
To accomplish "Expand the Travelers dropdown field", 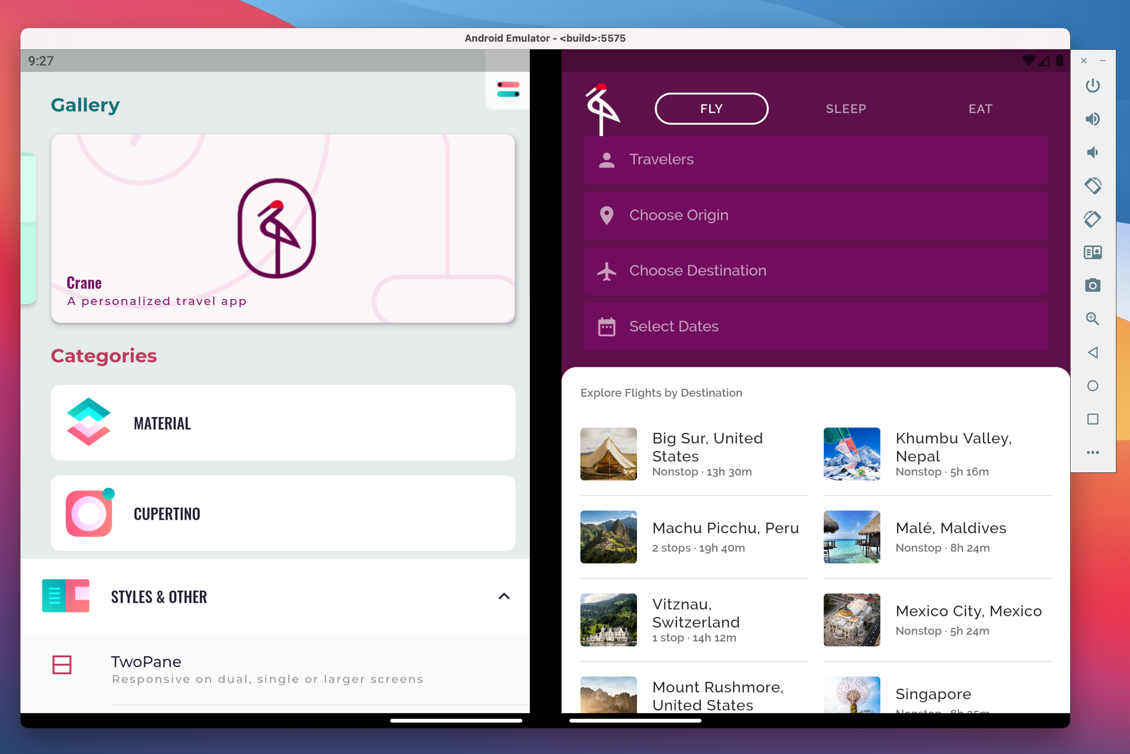I will tap(816, 159).
